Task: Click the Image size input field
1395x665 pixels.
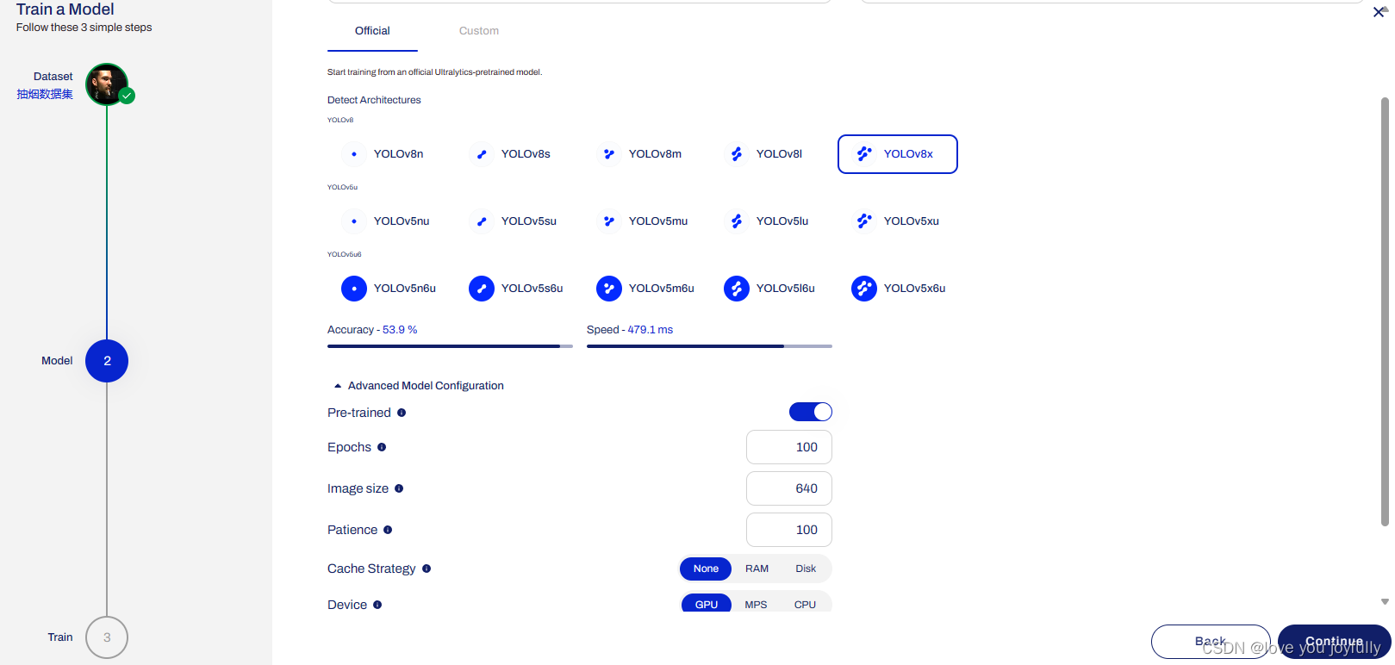Action: coord(789,488)
